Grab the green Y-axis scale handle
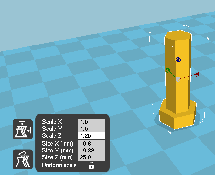 [168, 70]
